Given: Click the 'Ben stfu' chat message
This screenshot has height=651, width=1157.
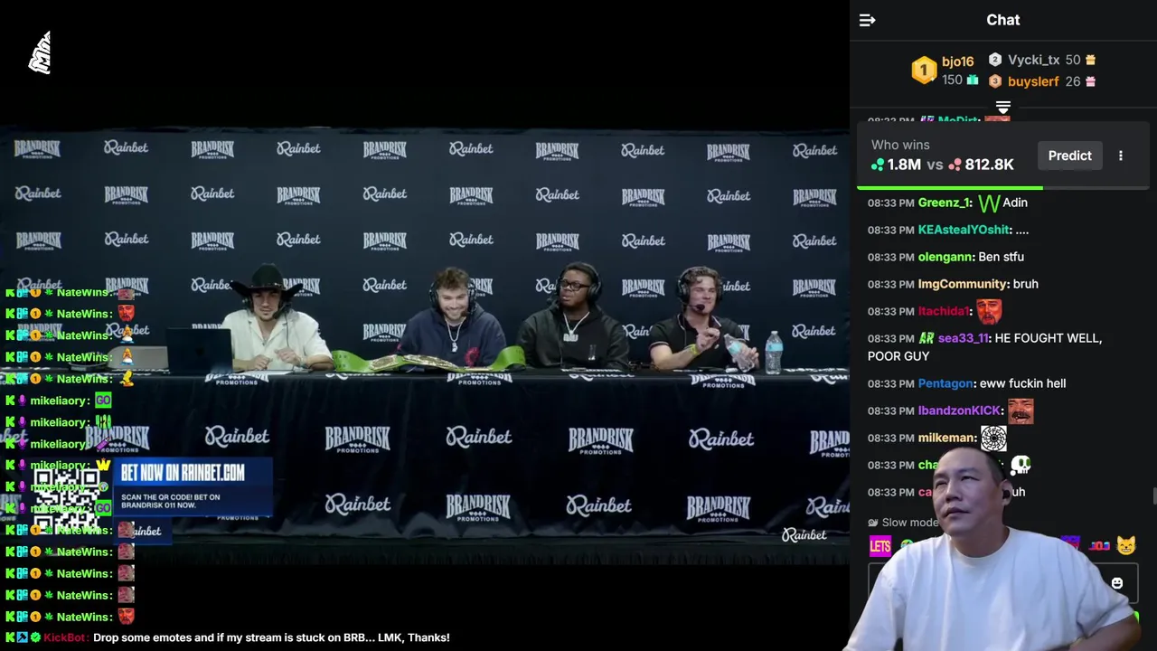Looking at the screenshot, I should 1001,257.
